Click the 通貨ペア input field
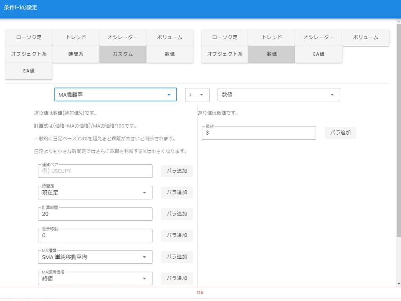 (95, 171)
